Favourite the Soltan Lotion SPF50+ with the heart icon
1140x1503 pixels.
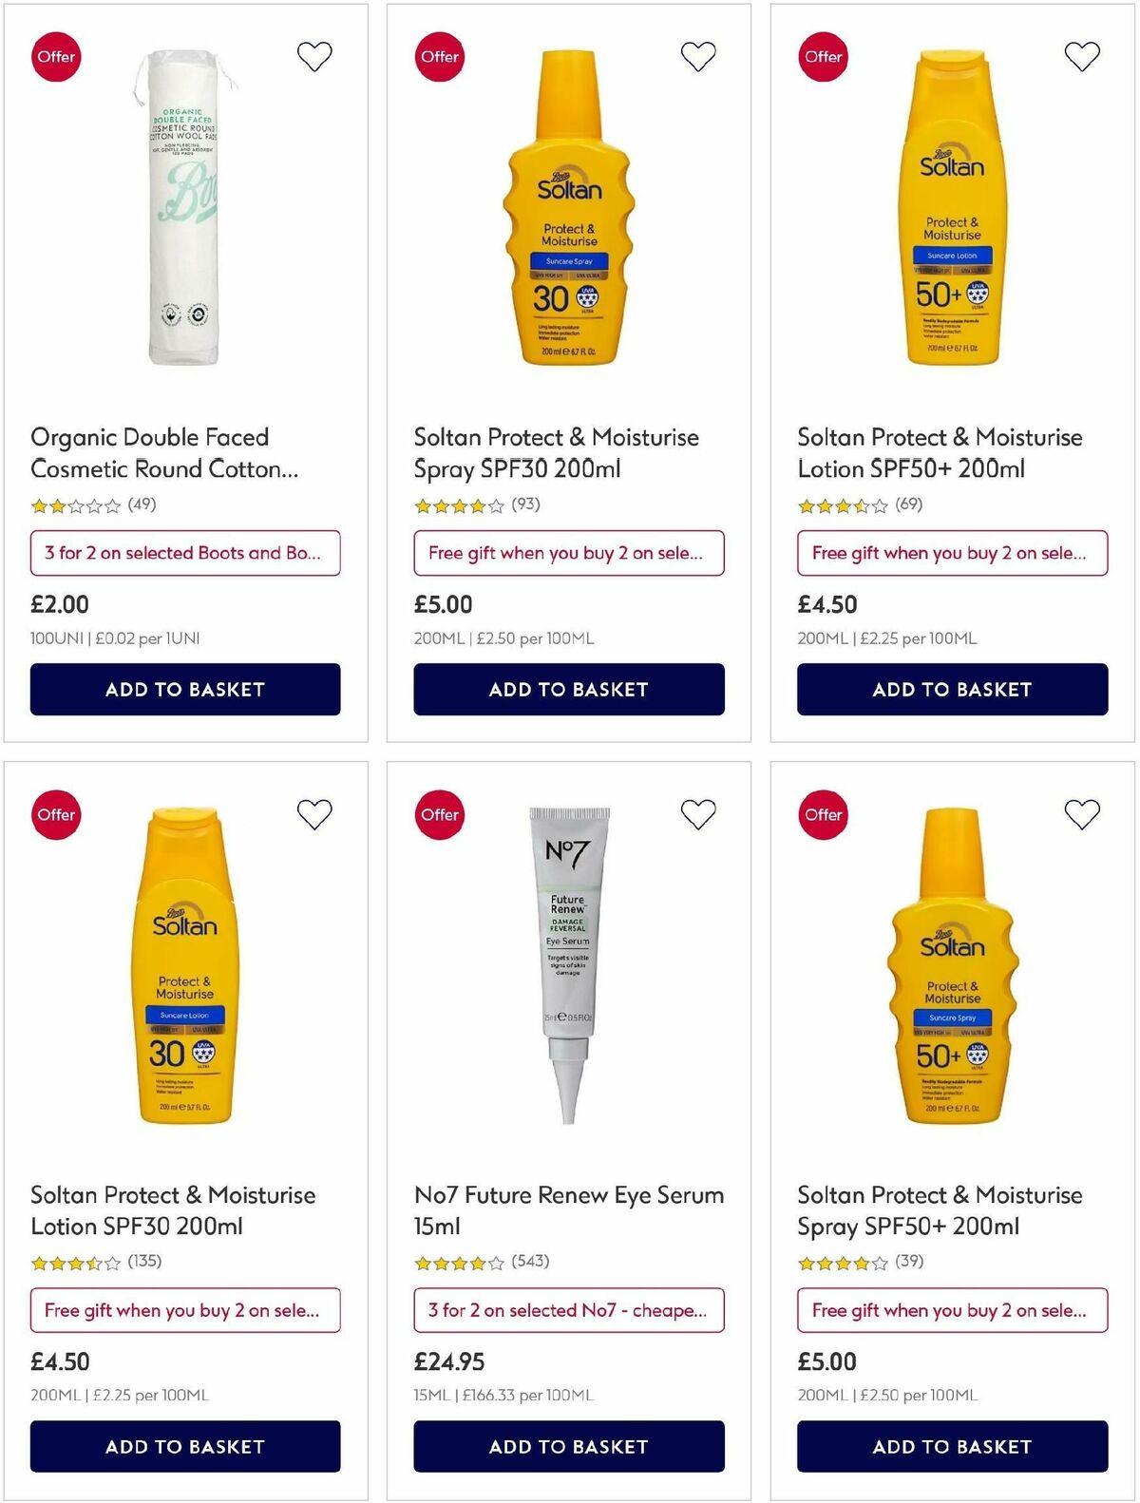click(x=1081, y=55)
